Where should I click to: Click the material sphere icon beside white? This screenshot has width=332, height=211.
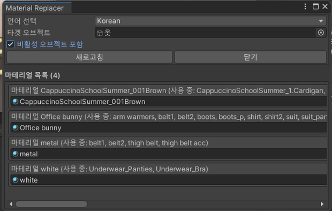(15, 180)
